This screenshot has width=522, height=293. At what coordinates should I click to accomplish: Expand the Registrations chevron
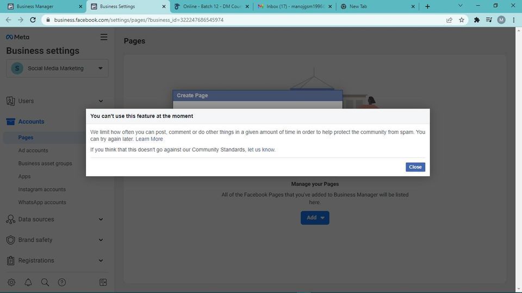pos(101,260)
